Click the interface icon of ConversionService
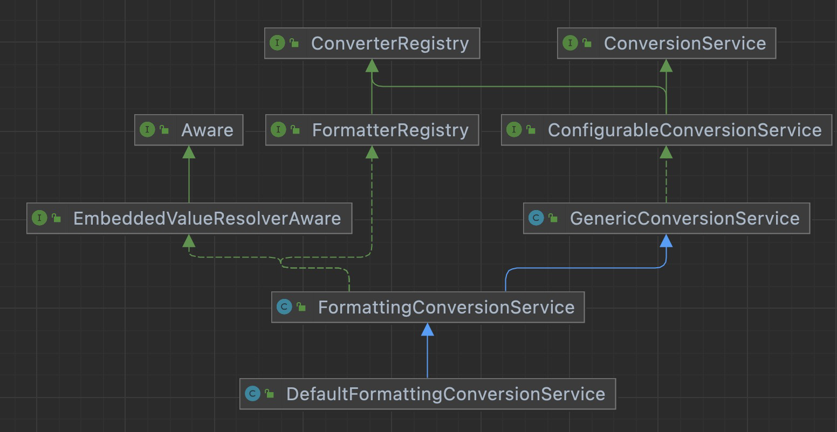837x432 pixels. coord(570,43)
